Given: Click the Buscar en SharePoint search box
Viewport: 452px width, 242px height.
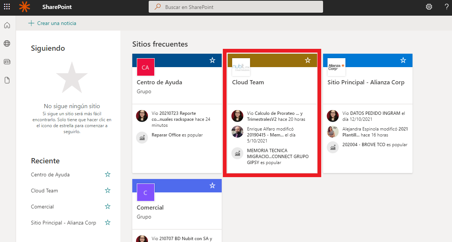Looking at the screenshot, I should [x=236, y=7].
